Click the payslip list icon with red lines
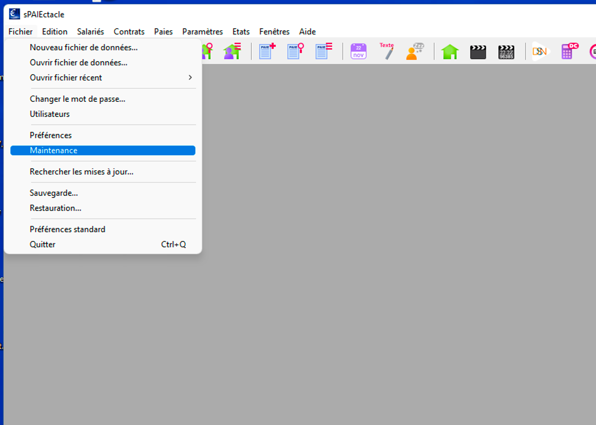Viewport: 596px width, 425px height. pos(324,51)
